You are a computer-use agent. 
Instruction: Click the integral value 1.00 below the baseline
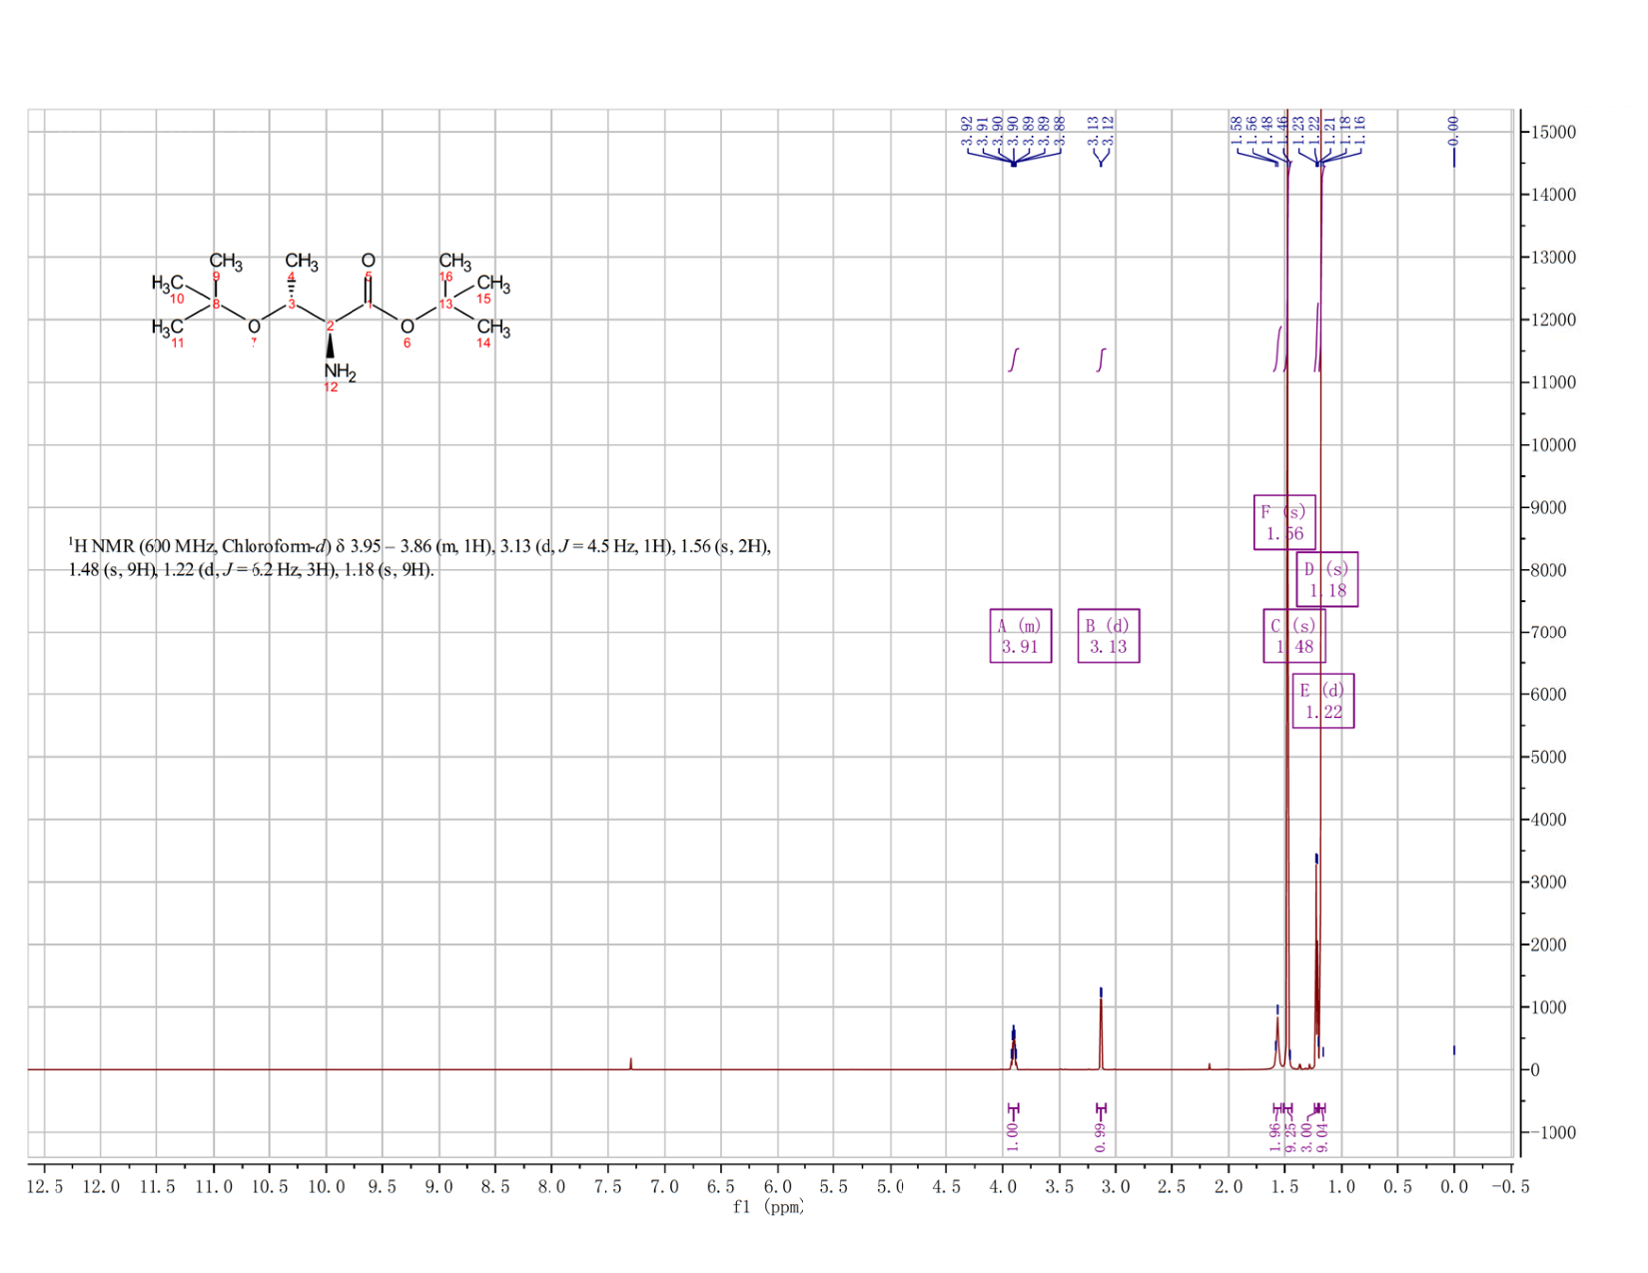[1013, 1137]
